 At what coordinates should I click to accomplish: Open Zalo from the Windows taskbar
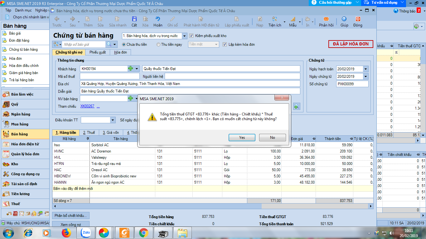(85, 232)
